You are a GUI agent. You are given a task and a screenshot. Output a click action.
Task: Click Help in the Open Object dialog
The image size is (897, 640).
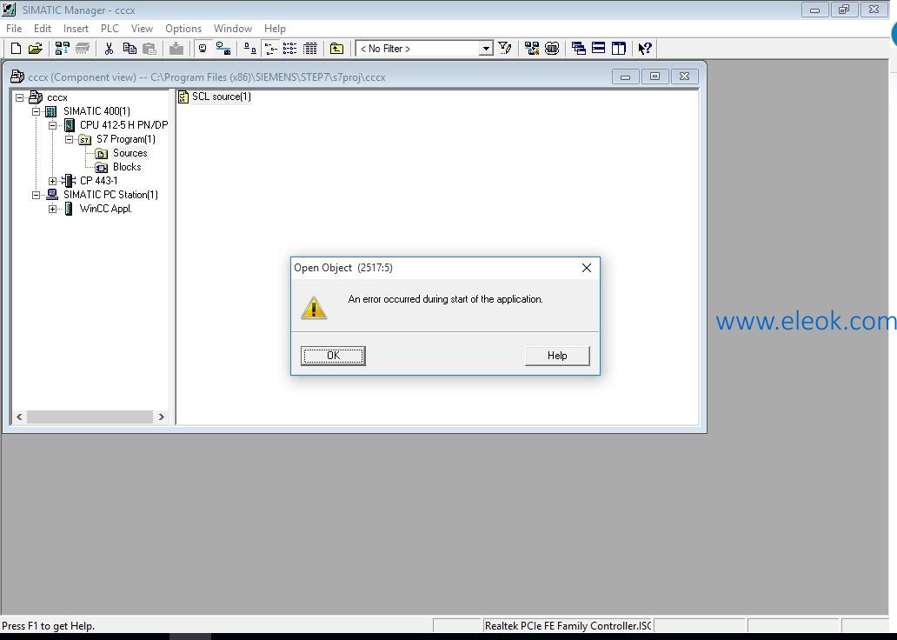coord(557,356)
